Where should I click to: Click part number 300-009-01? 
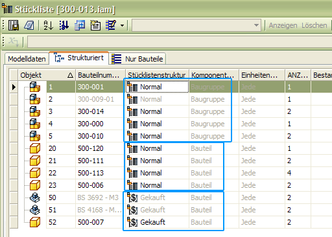pyautogui.click(x=96, y=99)
